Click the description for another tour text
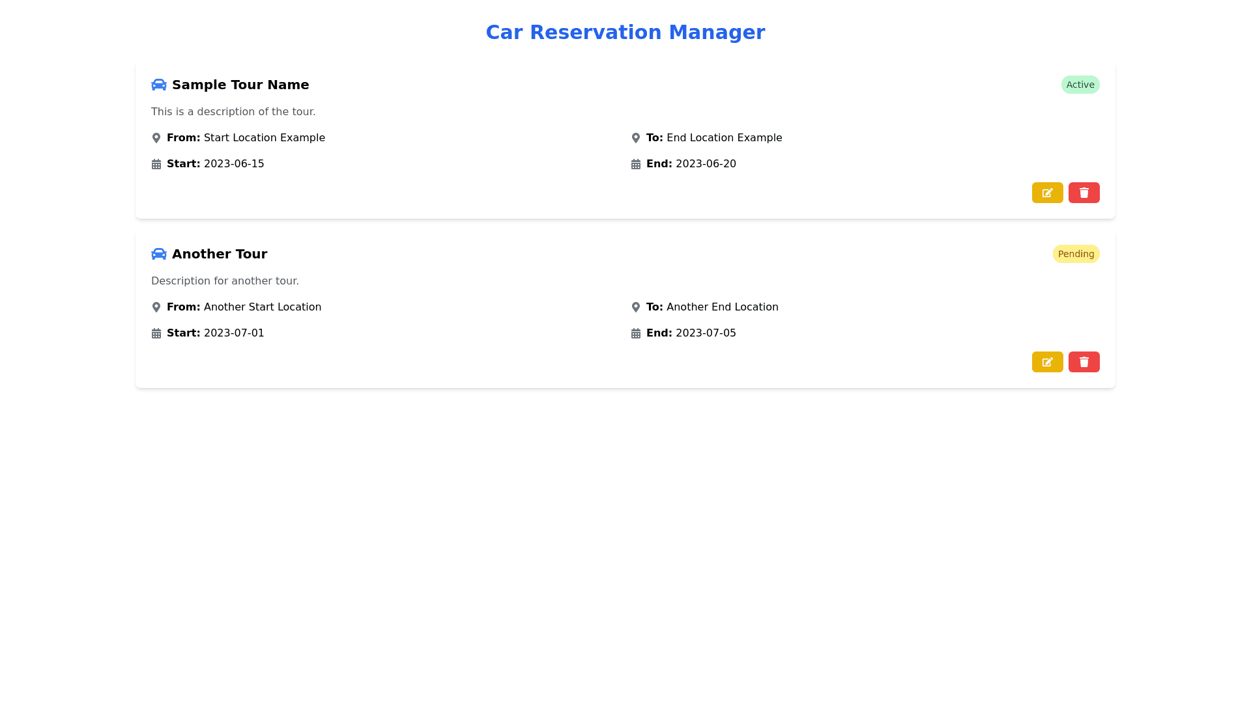The height and width of the screenshot is (703, 1251). click(225, 281)
